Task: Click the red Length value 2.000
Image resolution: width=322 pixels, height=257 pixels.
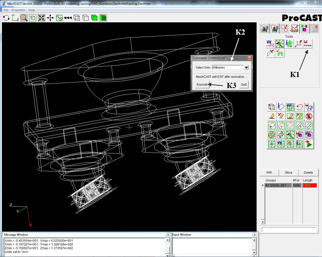Action: [x=309, y=185]
